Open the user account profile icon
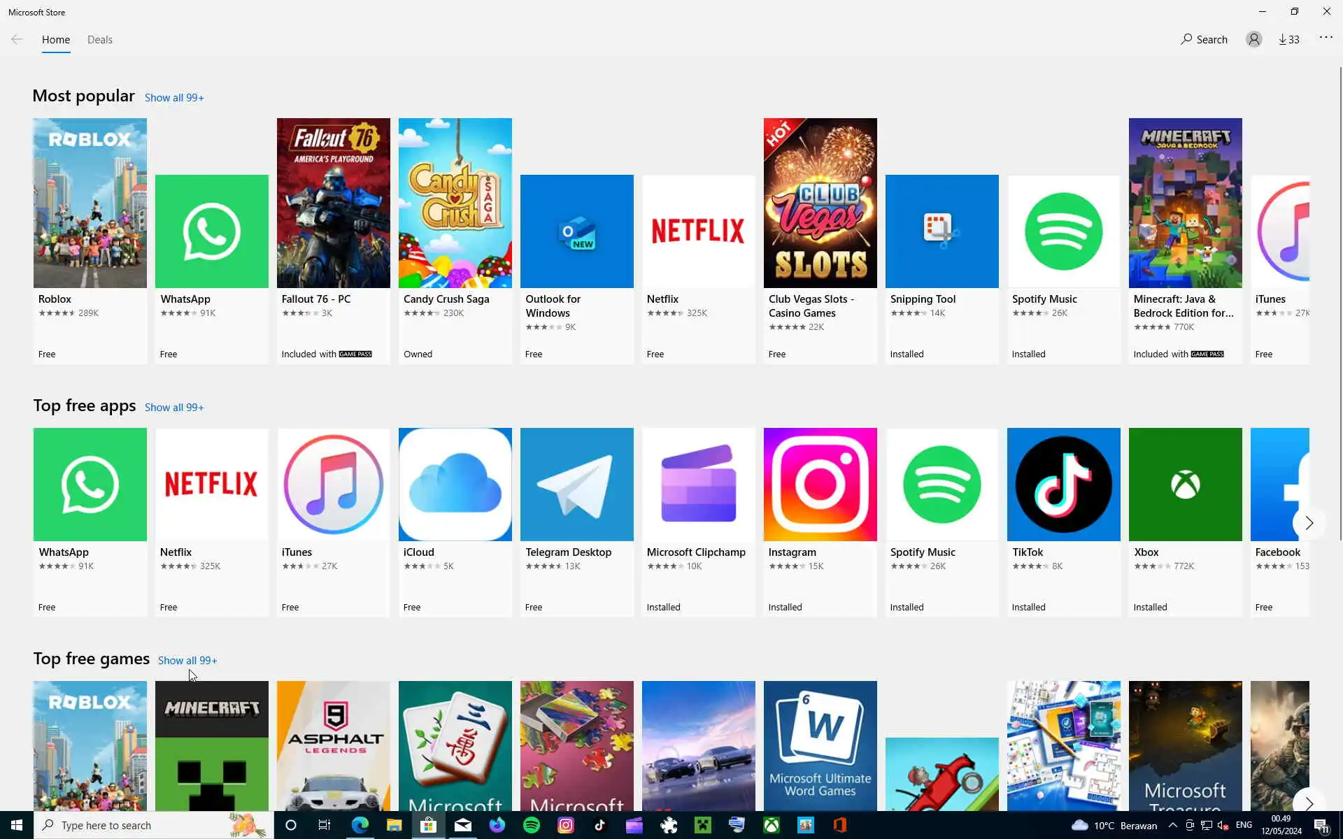The height and width of the screenshot is (839, 1343). [1253, 40]
